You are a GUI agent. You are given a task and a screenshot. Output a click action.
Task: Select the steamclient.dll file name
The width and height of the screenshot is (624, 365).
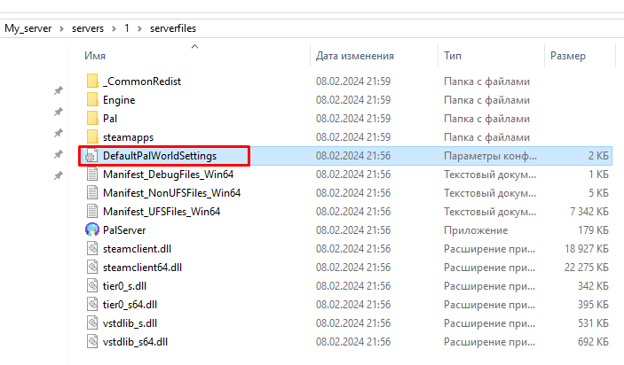click(137, 249)
